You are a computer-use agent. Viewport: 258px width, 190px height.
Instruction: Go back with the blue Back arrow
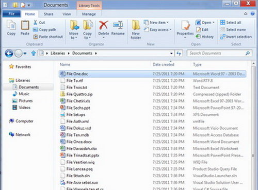[x=9, y=53]
